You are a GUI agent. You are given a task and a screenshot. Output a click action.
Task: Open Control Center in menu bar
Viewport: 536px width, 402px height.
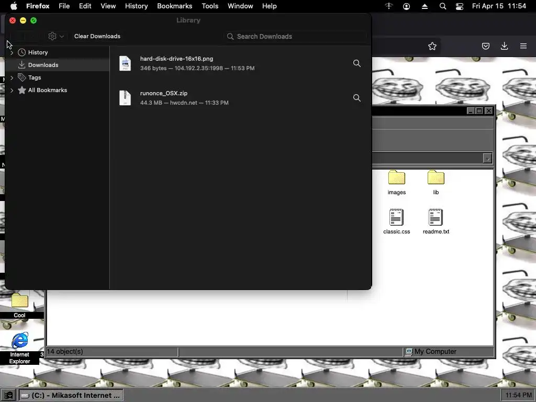[x=460, y=6]
